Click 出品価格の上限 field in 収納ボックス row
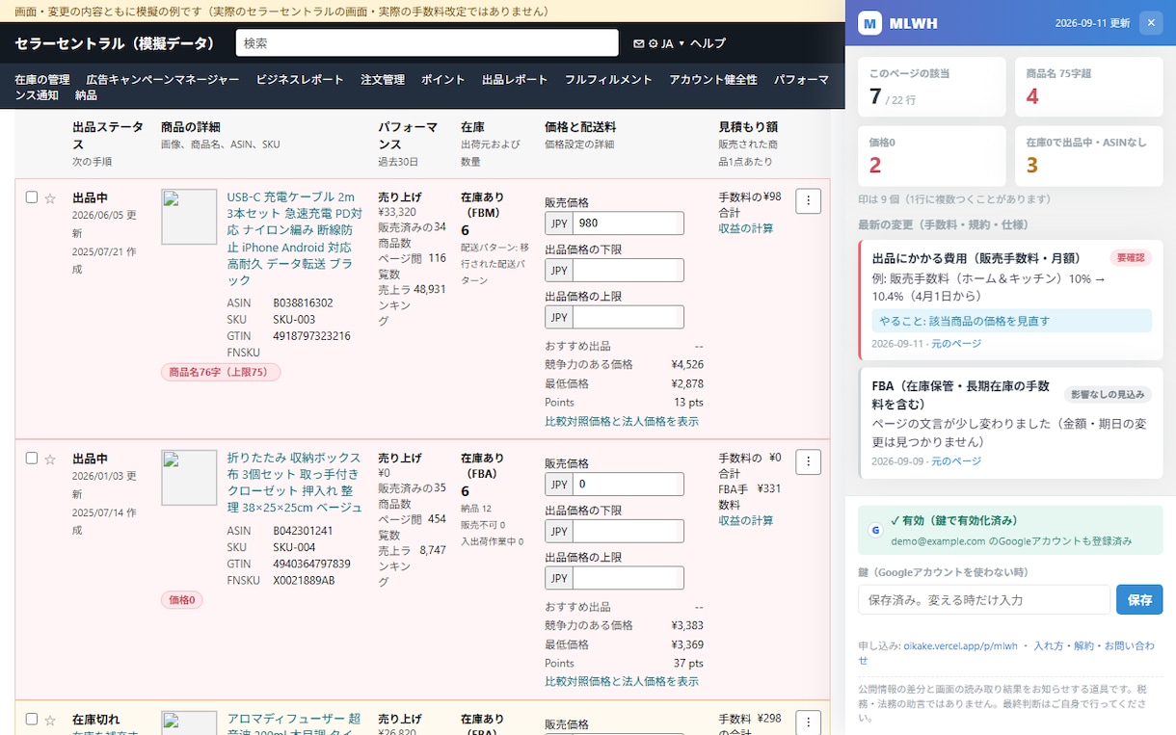Screen dimensions: 1176x735 click(x=628, y=578)
